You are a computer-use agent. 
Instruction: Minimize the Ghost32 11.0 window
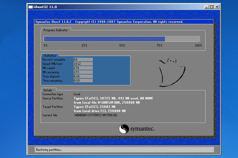(206, 7)
